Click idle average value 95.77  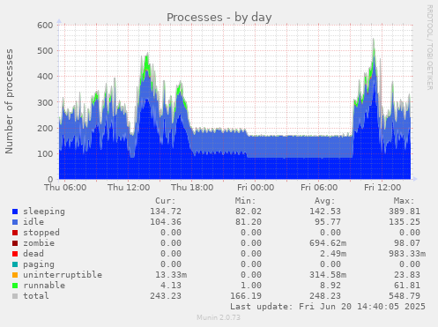[x=328, y=222]
